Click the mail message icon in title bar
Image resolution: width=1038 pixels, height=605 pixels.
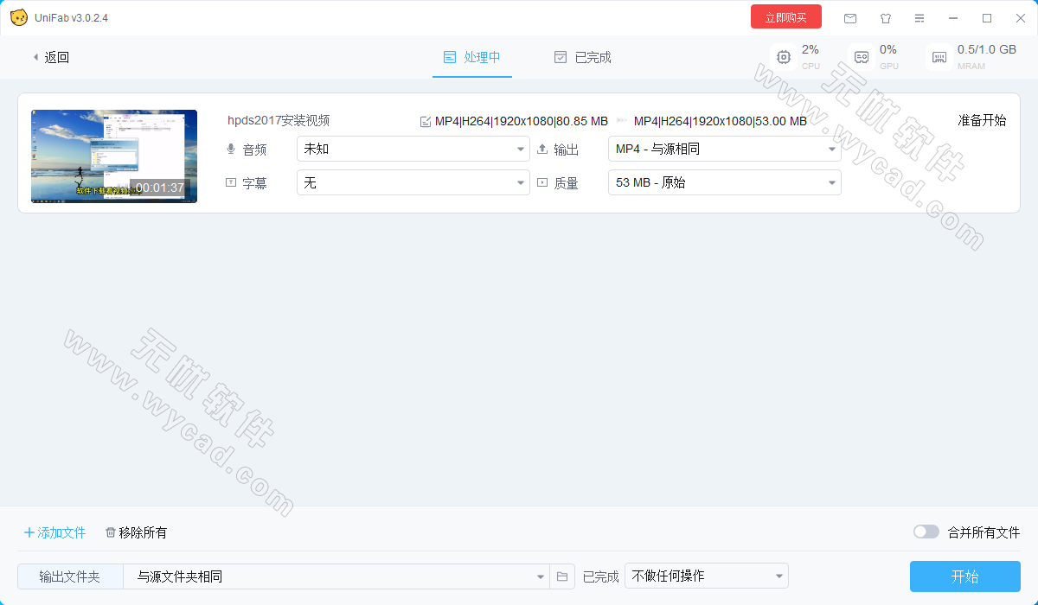[850, 18]
